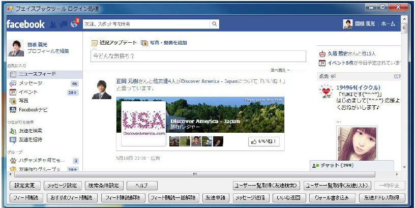This screenshot has height=208, width=415.
Task: Click the いいね巡回 button
Action: 289,198
